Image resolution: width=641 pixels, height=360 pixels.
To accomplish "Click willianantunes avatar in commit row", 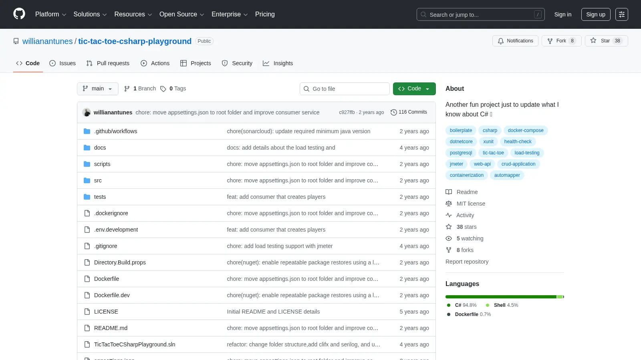I will (x=87, y=112).
